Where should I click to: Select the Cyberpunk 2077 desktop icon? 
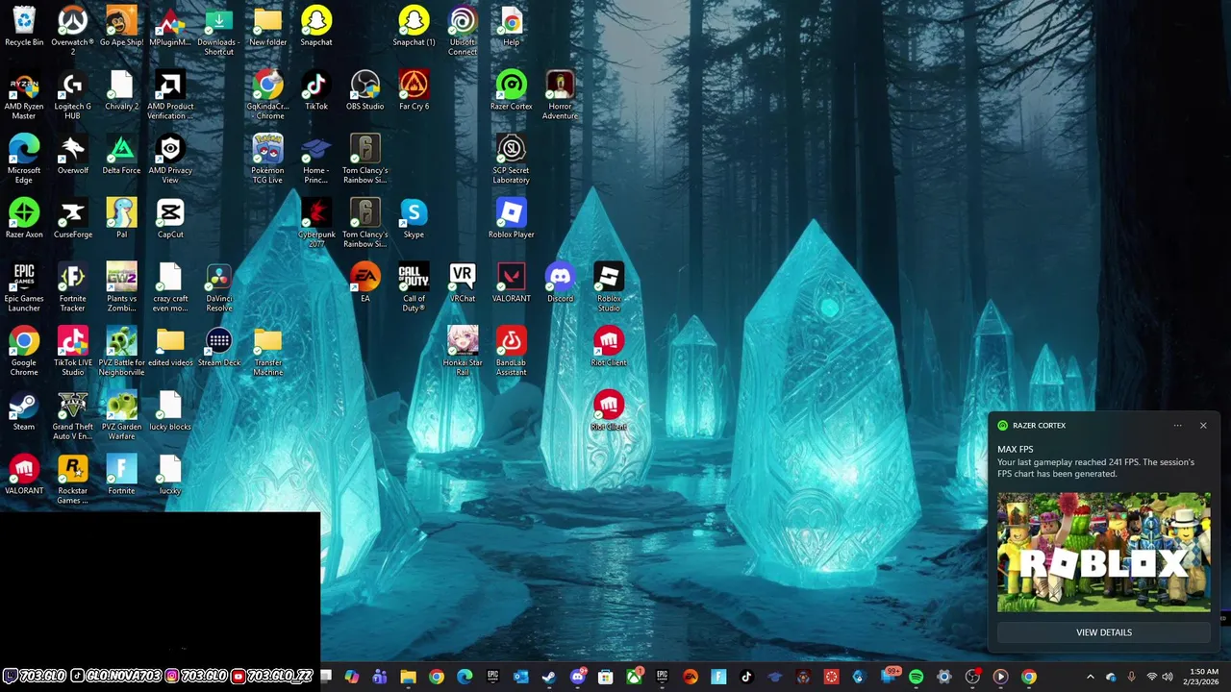click(x=316, y=223)
